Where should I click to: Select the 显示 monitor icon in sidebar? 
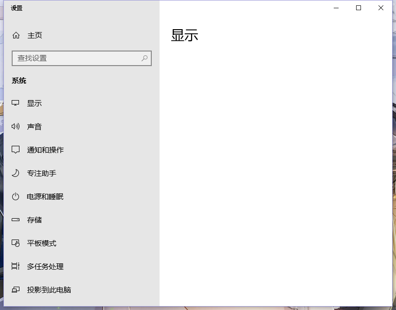(15, 103)
